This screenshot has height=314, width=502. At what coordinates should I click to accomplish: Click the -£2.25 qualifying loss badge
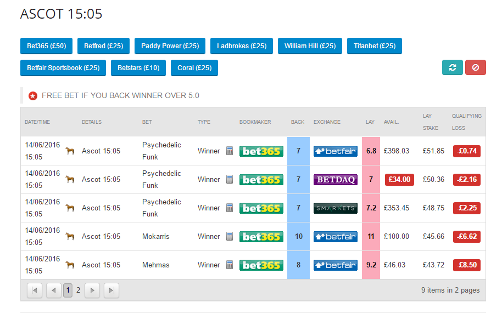coord(467,208)
